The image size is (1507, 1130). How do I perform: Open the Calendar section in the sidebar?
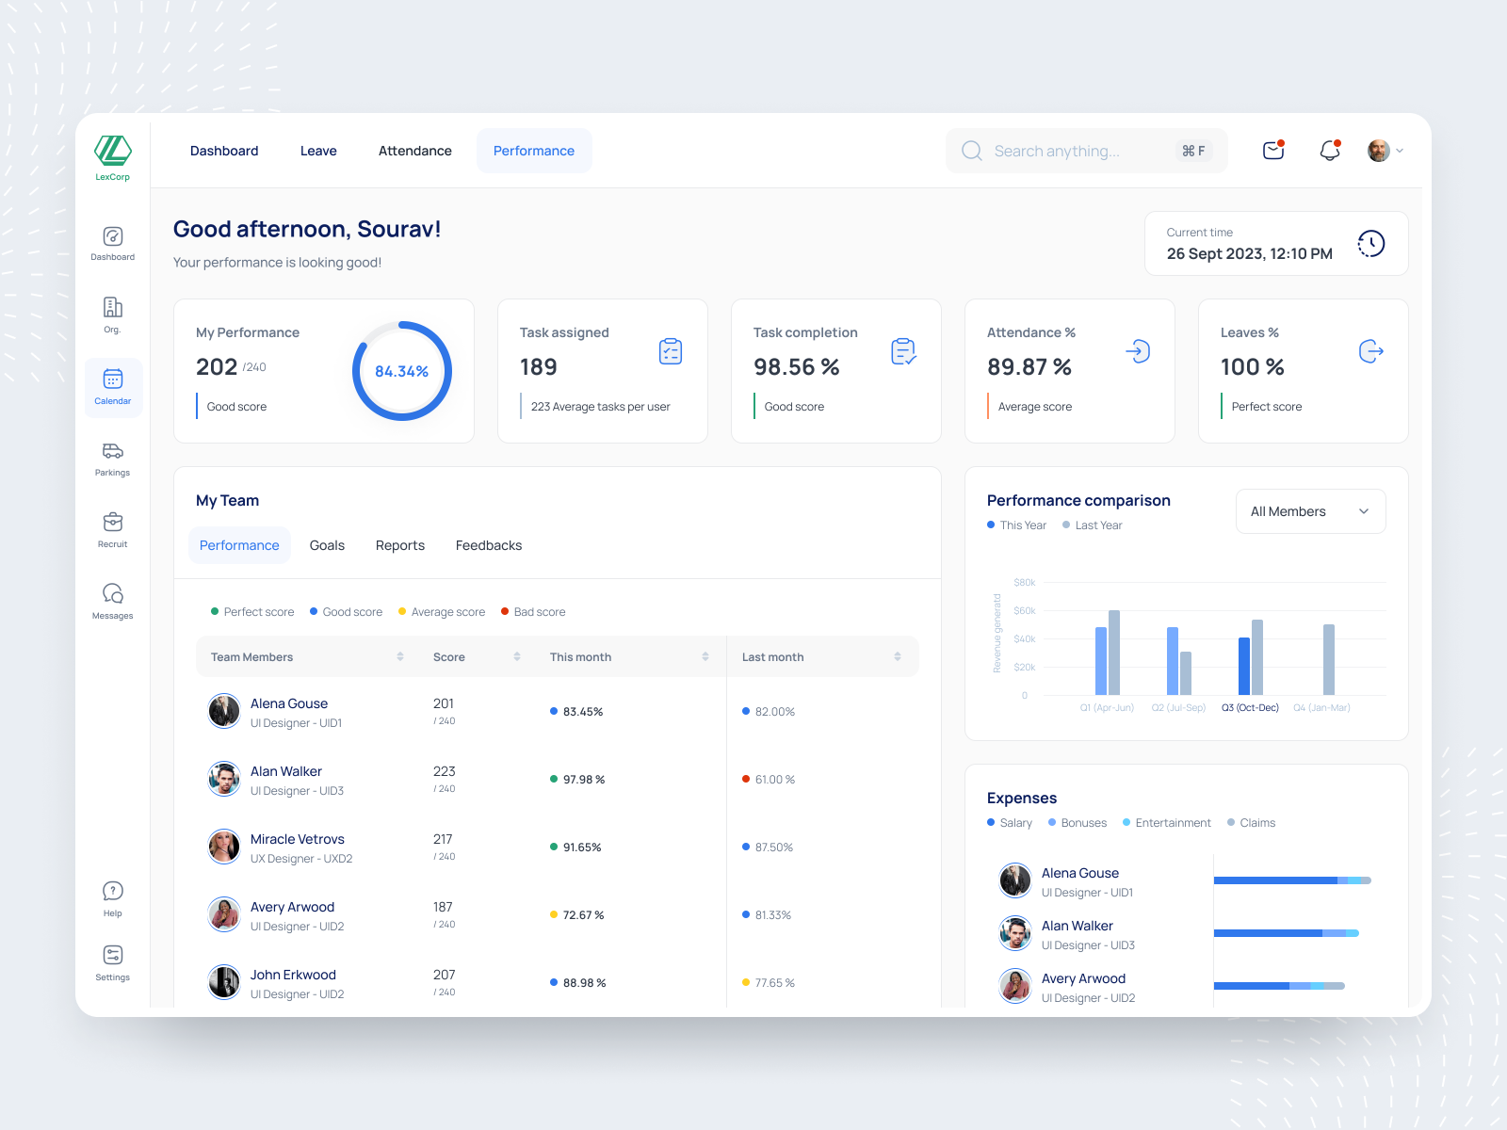point(112,386)
